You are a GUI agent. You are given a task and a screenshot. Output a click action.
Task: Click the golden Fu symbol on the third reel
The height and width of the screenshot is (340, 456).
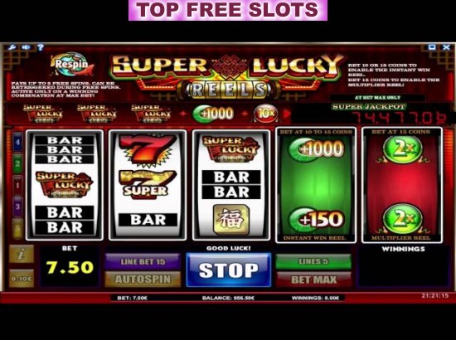coord(231,219)
